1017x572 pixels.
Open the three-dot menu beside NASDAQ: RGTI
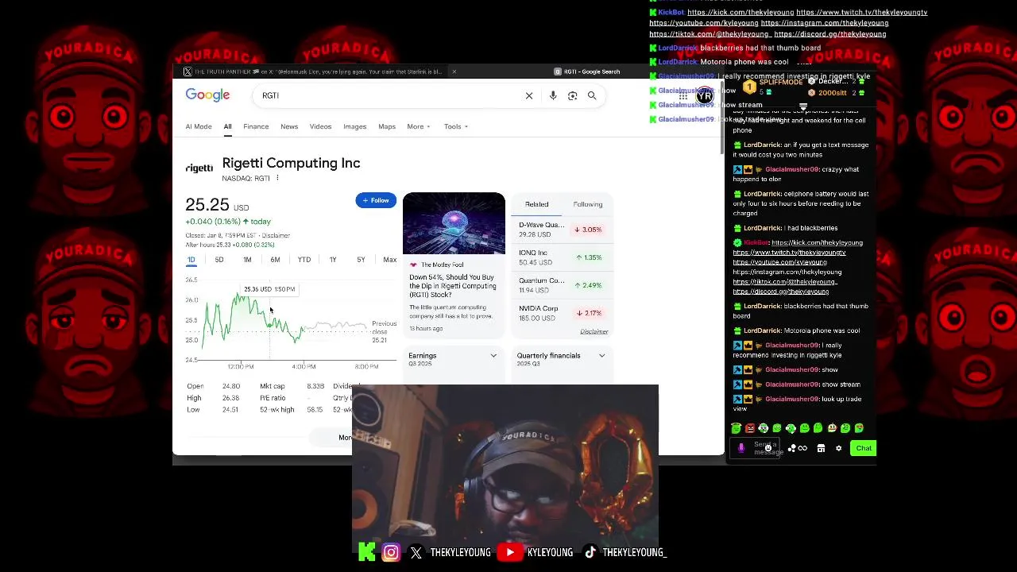point(277,178)
